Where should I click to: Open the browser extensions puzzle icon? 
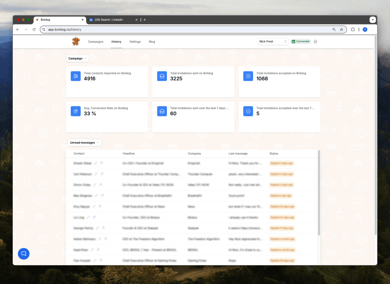(x=353, y=29)
